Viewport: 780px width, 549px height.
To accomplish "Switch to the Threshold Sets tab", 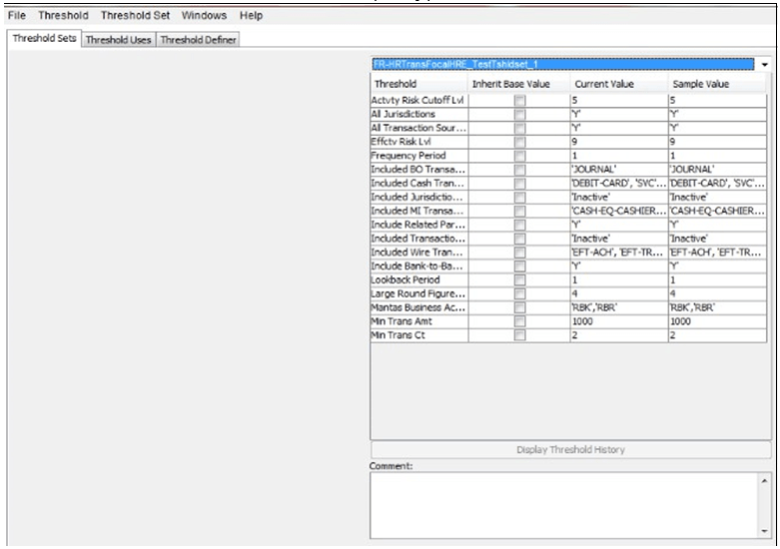I will pos(44,38).
